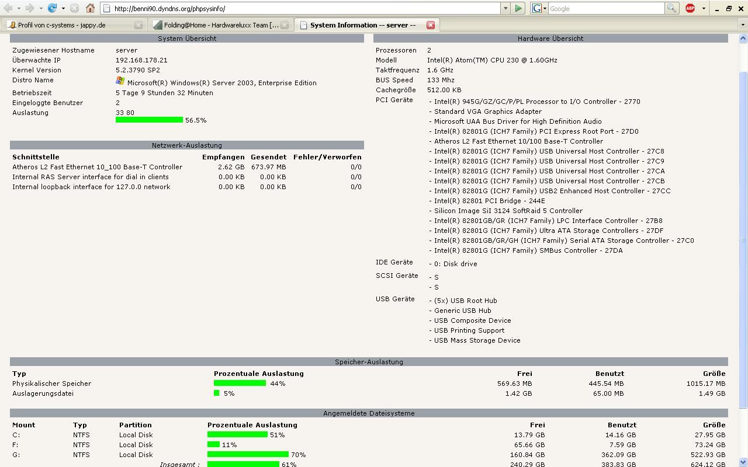Open the address bar history dropdown
The width and height of the screenshot is (748, 467).
pos(505,9)
